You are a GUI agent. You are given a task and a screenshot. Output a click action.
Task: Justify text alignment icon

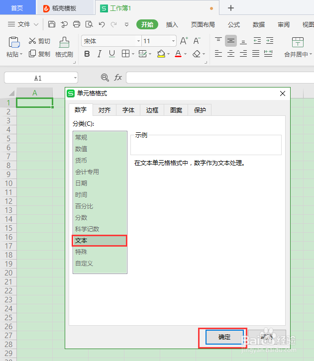point(255,54)
